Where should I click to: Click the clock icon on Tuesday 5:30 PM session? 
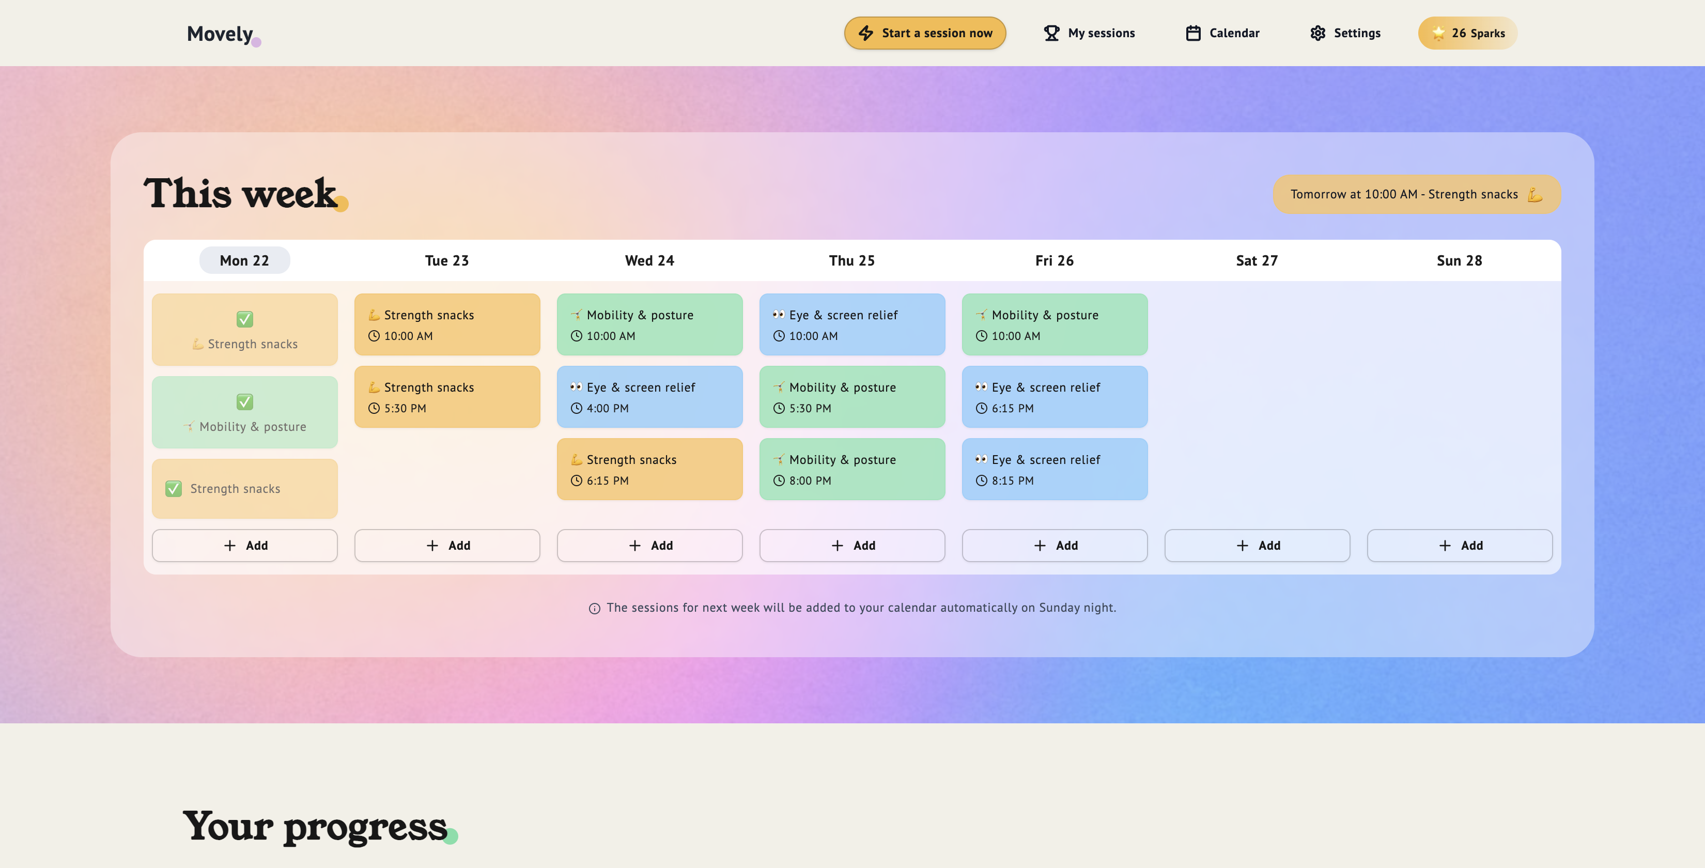pos(374,409)
